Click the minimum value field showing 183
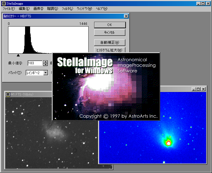Image resolution: width=212 pixels, height=173 pixels. (35, 63)
